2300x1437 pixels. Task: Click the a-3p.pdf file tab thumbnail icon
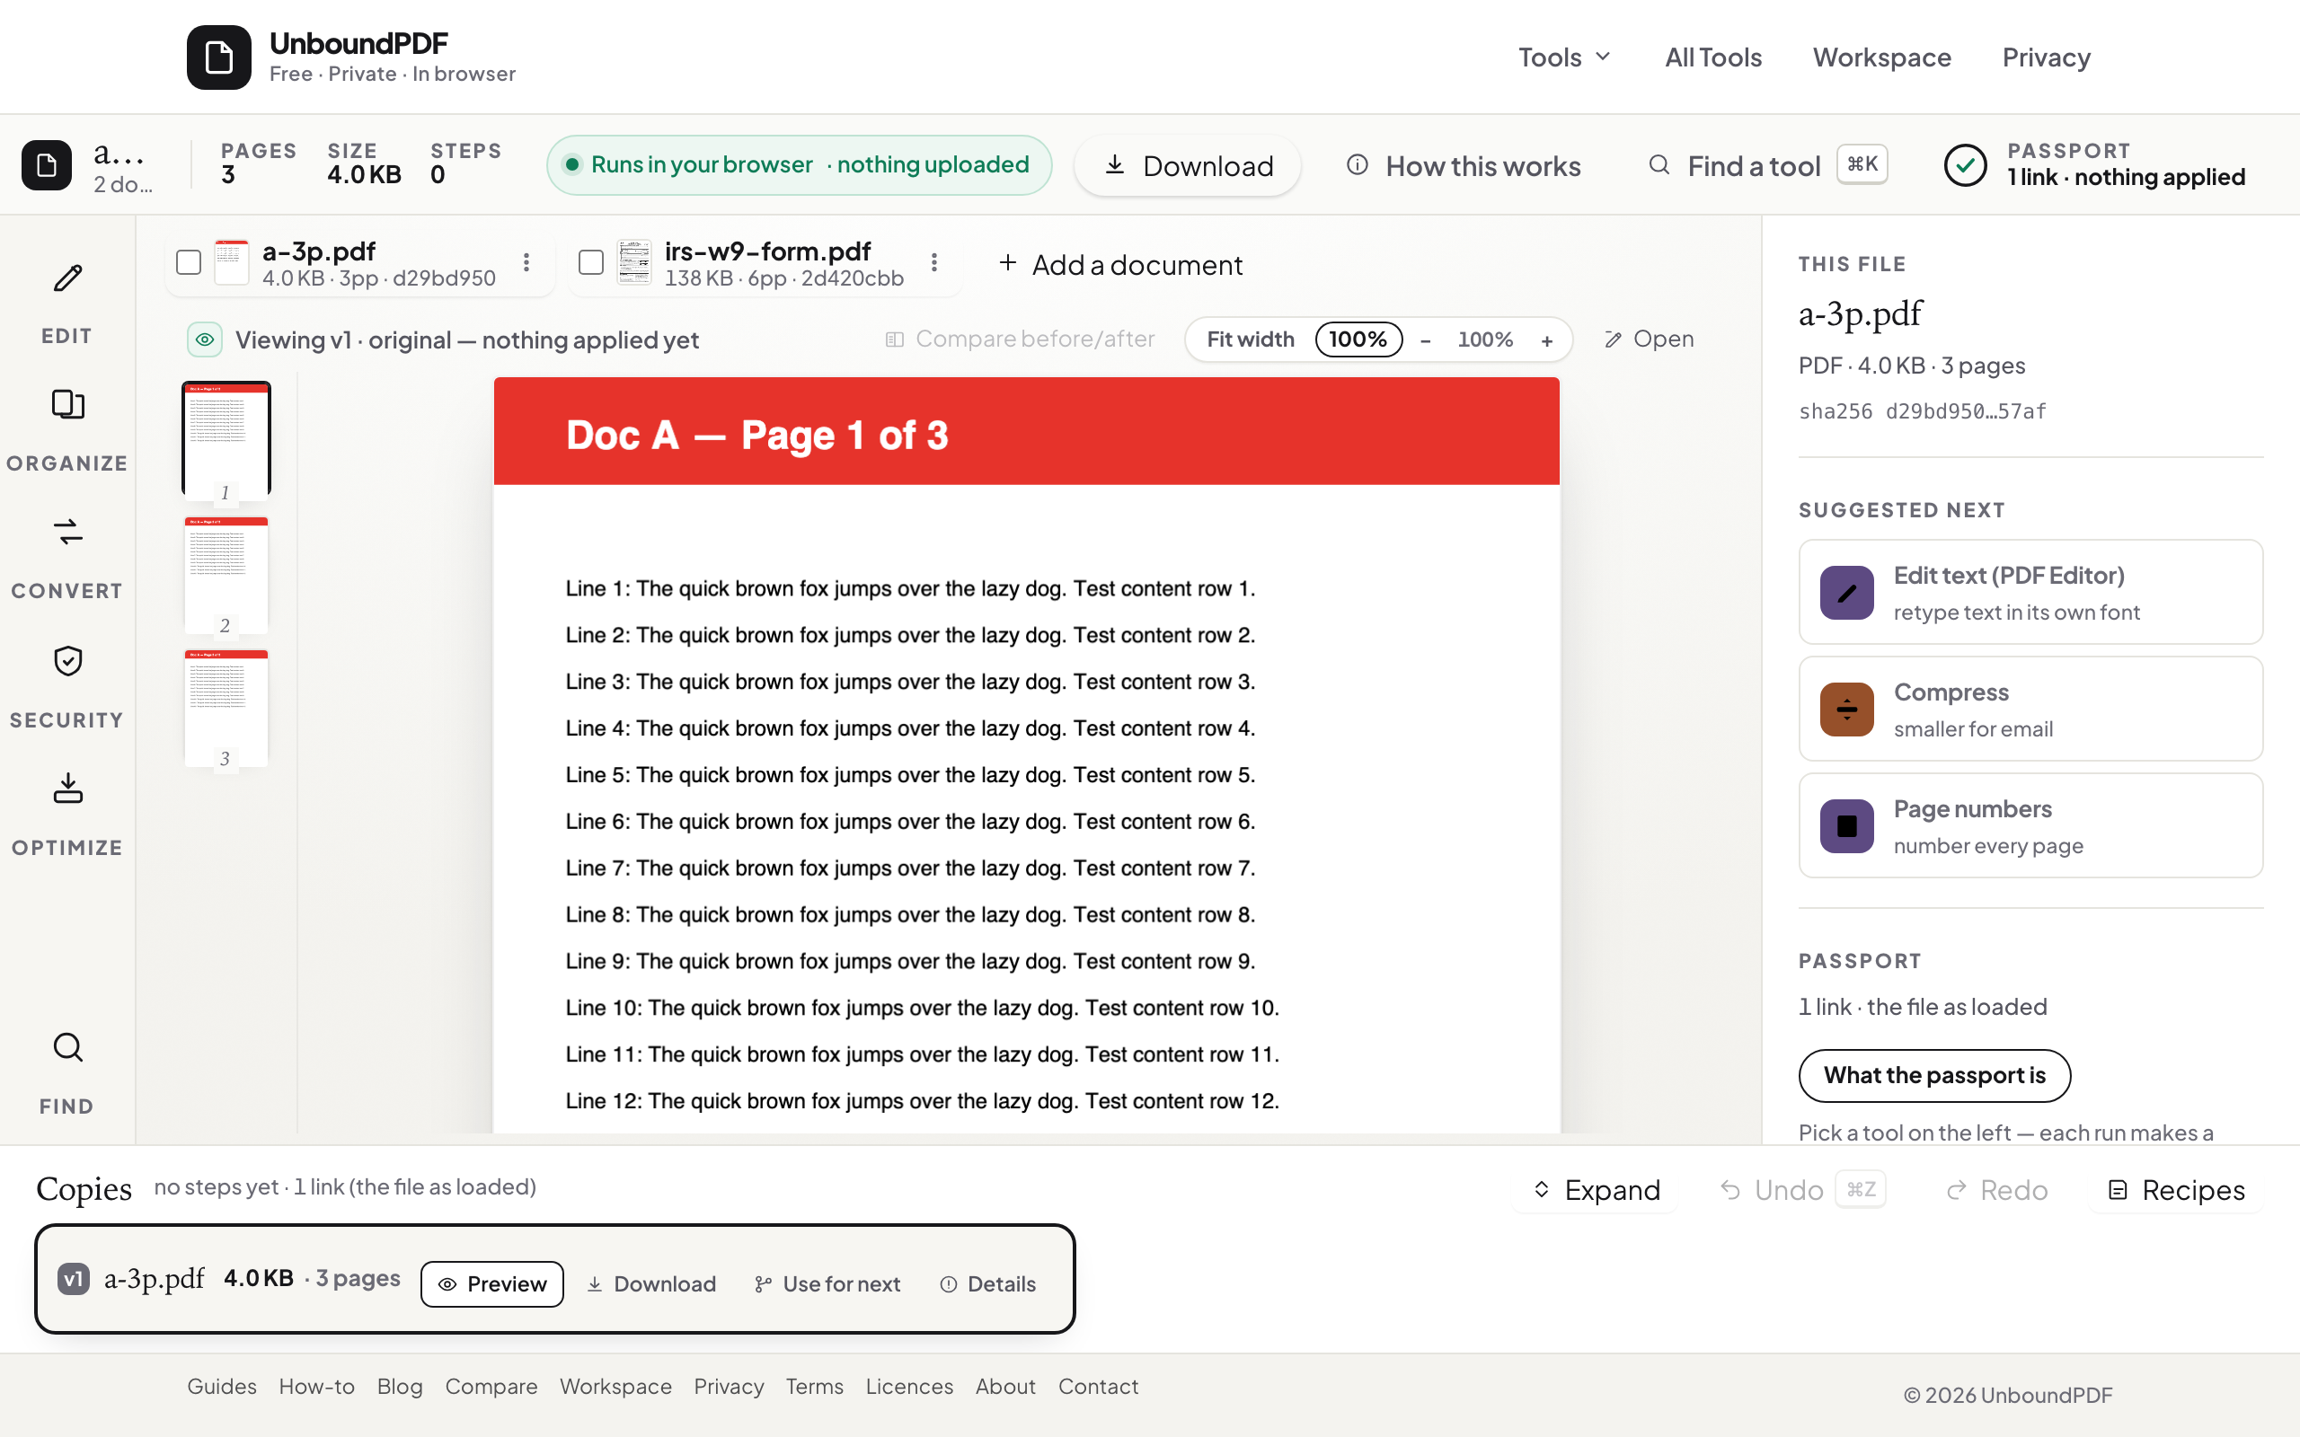click(231, 262)
